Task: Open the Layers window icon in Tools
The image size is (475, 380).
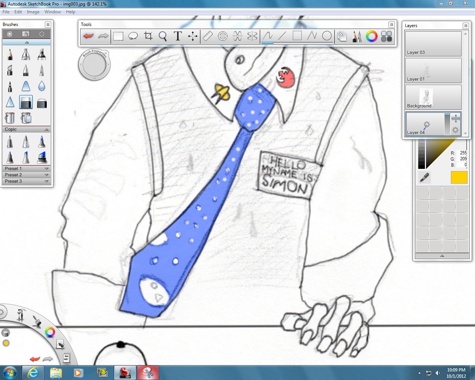Action: pyautogui.click(x=342, y=36)
